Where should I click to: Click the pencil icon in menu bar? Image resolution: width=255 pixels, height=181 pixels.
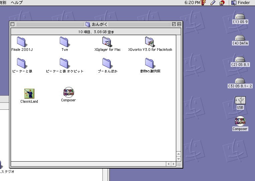pyautogui.click(x=213, y=3)
